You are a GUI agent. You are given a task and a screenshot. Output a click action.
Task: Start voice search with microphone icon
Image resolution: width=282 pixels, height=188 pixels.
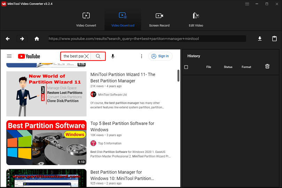click(x=113, y=56)
